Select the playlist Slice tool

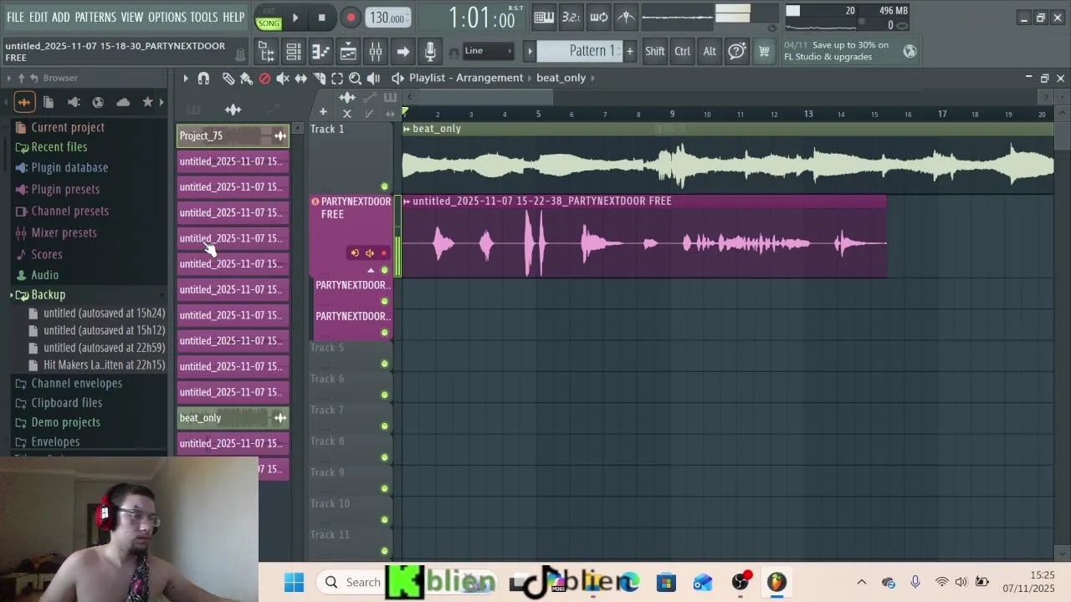[x=319, y=78]
